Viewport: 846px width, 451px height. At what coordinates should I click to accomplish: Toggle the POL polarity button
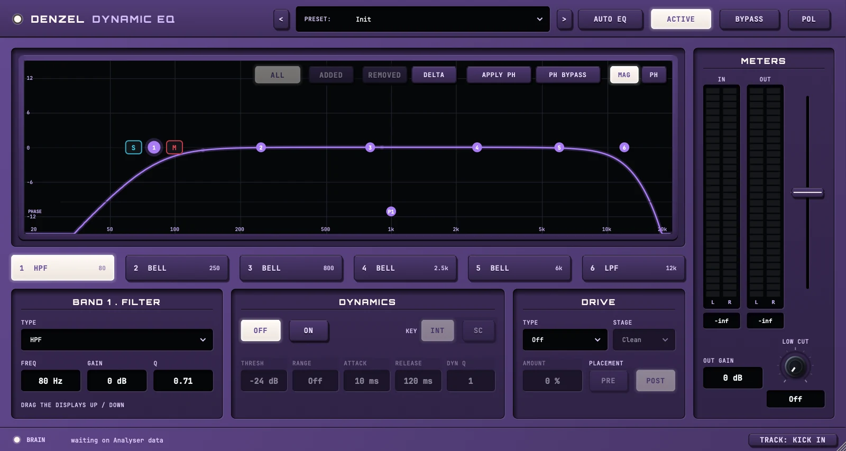point(808,19)
